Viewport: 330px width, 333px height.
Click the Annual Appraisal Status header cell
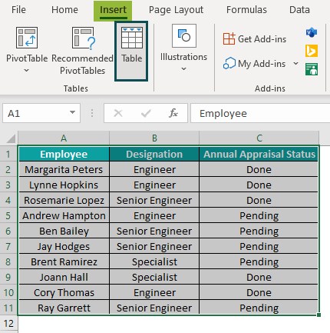coord(259,154)
